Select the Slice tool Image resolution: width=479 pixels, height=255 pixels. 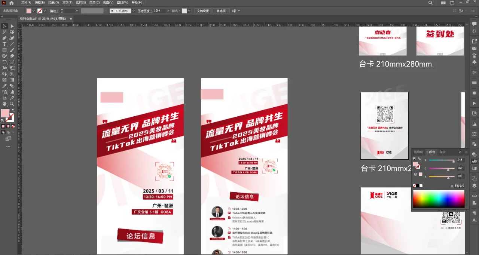pos(12,98)
